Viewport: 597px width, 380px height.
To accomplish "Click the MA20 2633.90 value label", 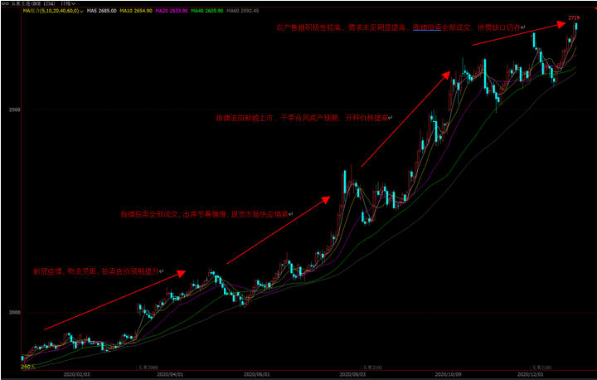I will [172, 11].
